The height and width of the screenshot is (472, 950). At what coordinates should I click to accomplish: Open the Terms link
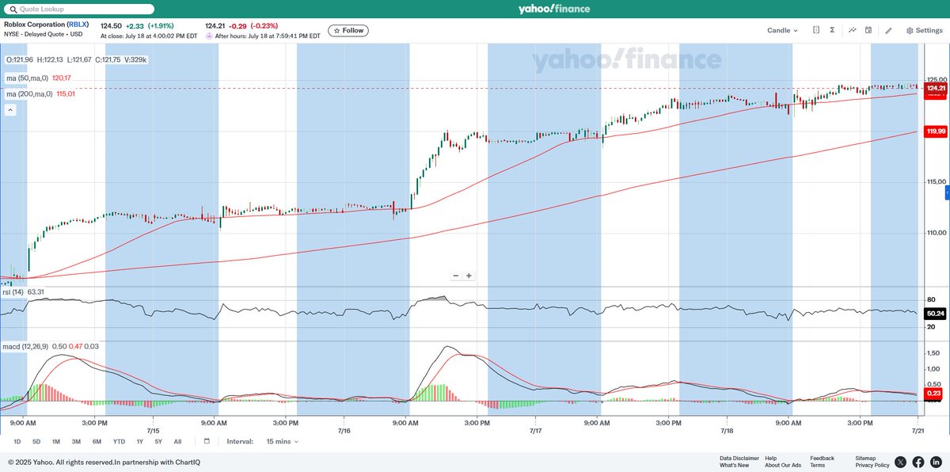click(817, 465)
